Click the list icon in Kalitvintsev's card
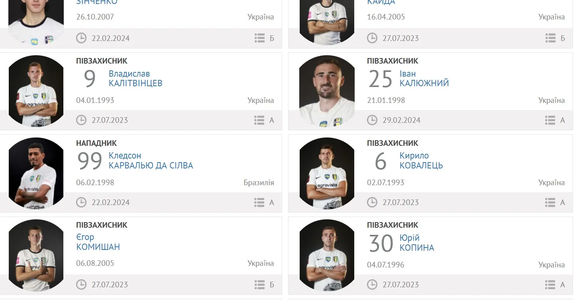The image size is (579, 300). pyautogui.click(x=259, y=120)
